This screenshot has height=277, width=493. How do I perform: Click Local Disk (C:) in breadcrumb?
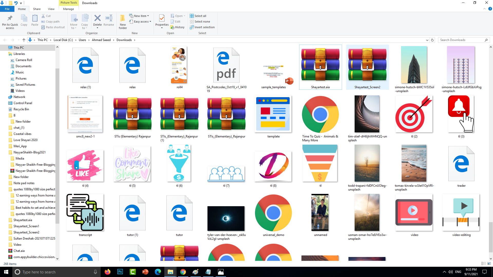[63, 40]
